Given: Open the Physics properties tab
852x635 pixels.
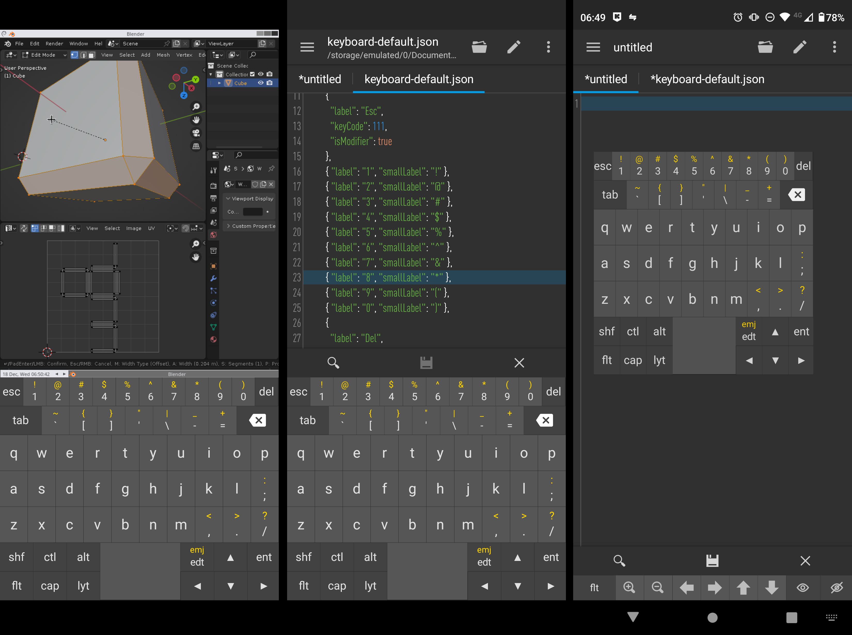Looking at the screenshot, I should tap(213, 303).
